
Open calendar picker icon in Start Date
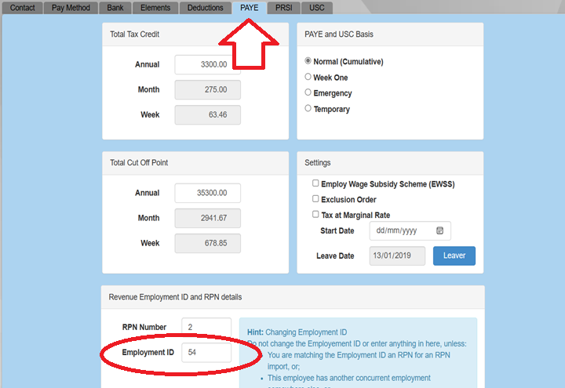pos(439,231)
